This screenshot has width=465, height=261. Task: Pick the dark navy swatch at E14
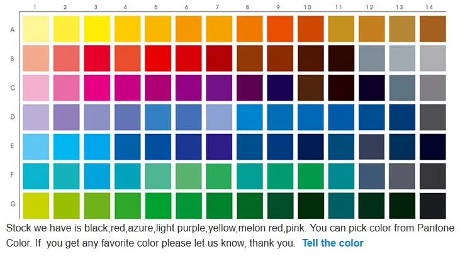(433, 147)
